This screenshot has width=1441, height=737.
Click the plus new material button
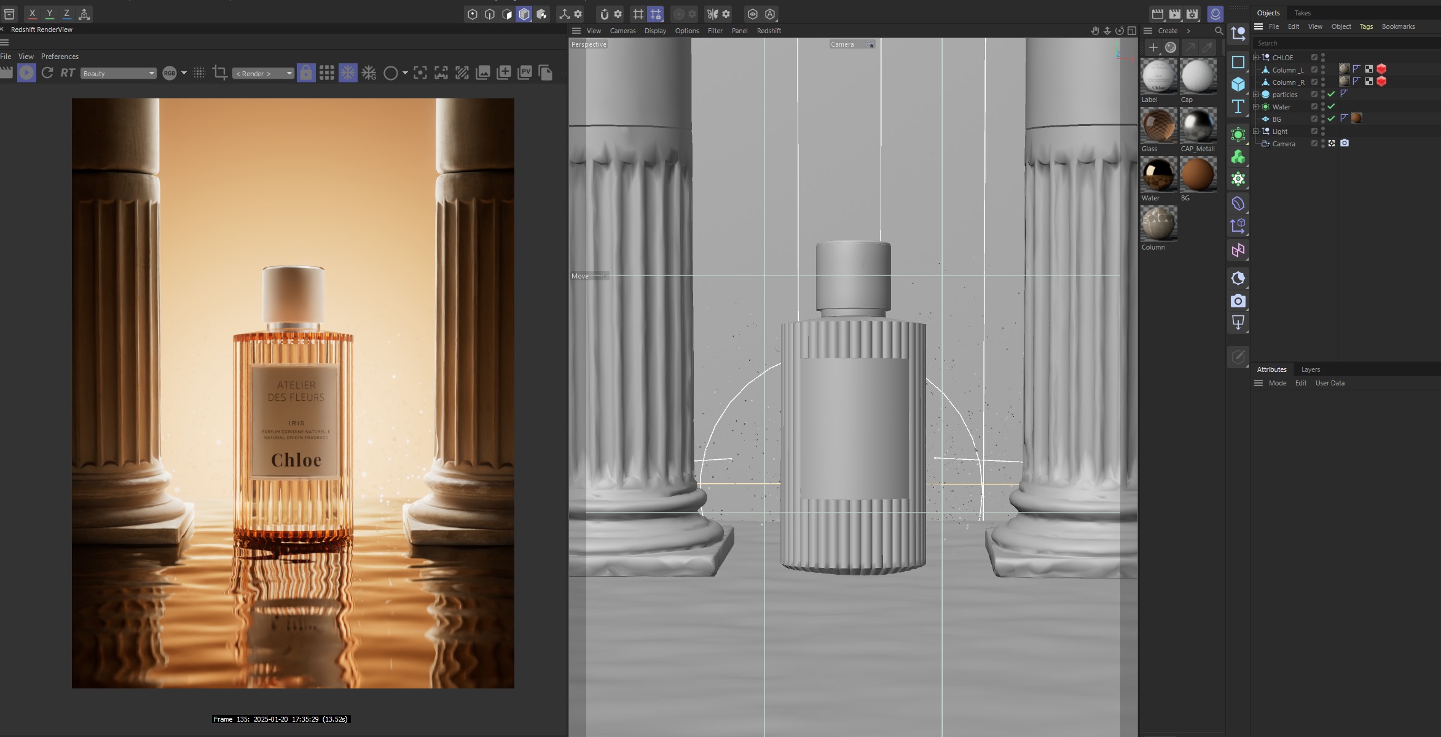coord(1153,47)
